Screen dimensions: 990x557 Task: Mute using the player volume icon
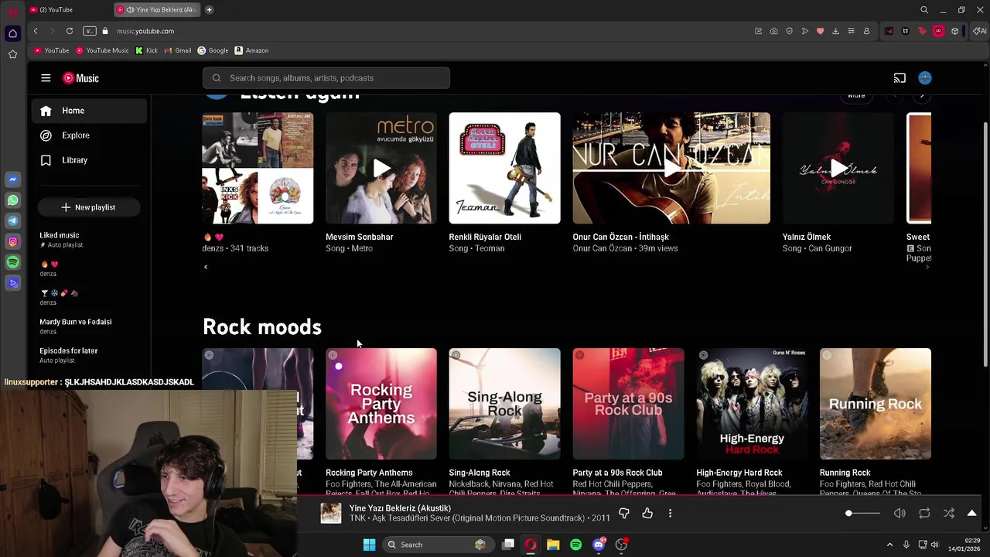coord(900,513)
